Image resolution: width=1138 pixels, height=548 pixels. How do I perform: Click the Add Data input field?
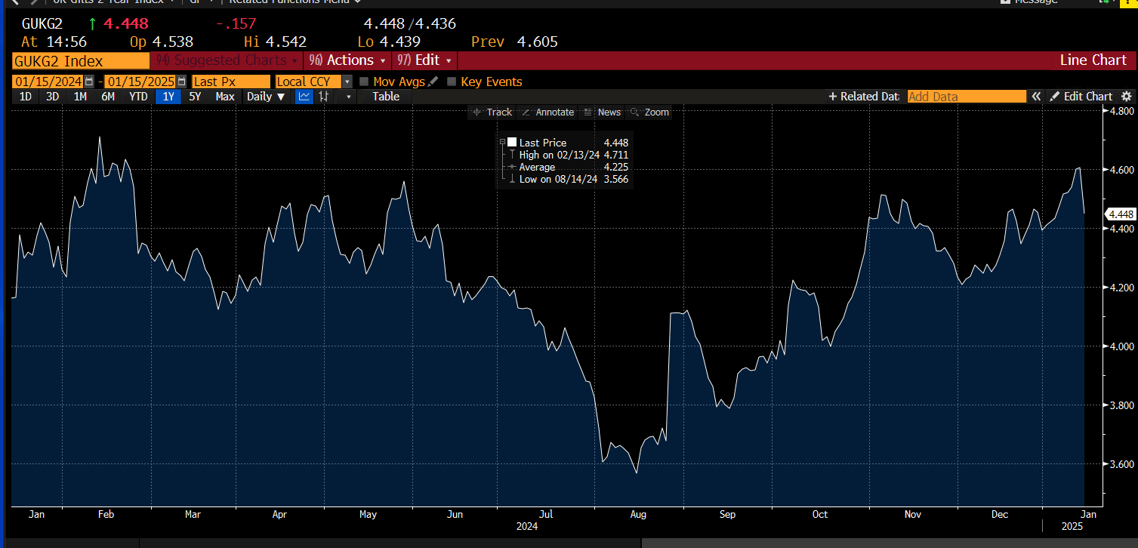tap(967, 97)
